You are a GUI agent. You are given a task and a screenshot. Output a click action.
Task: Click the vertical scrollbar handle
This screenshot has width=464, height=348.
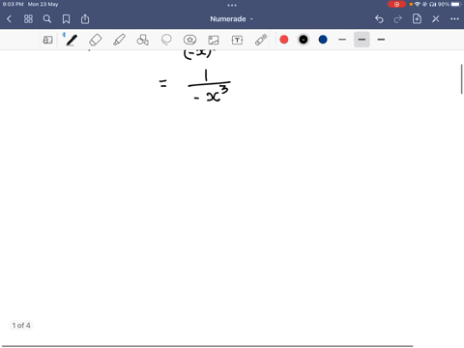coord(461,79)
